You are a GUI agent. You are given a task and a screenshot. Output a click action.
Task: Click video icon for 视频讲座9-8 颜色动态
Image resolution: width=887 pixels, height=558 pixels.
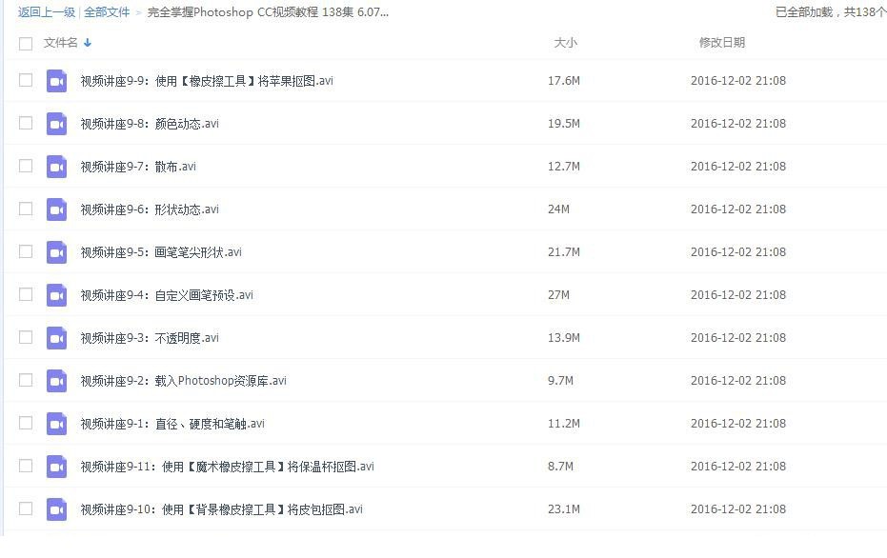pos(56,124)
